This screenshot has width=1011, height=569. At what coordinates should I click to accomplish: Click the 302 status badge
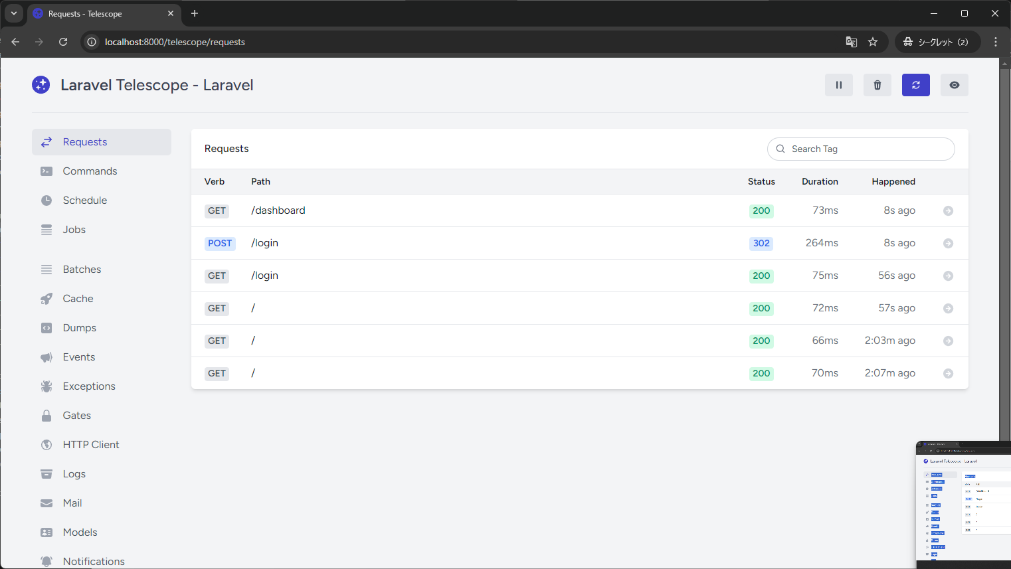click(761, 243)
